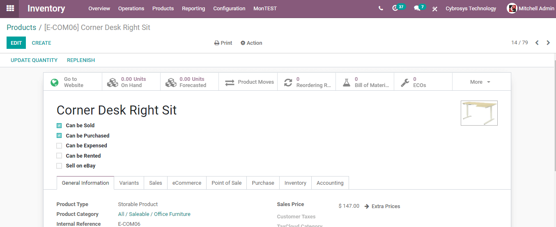Click UPDATE QUANTITY button
The image size is (556, 227).
[x=34, y=60]
